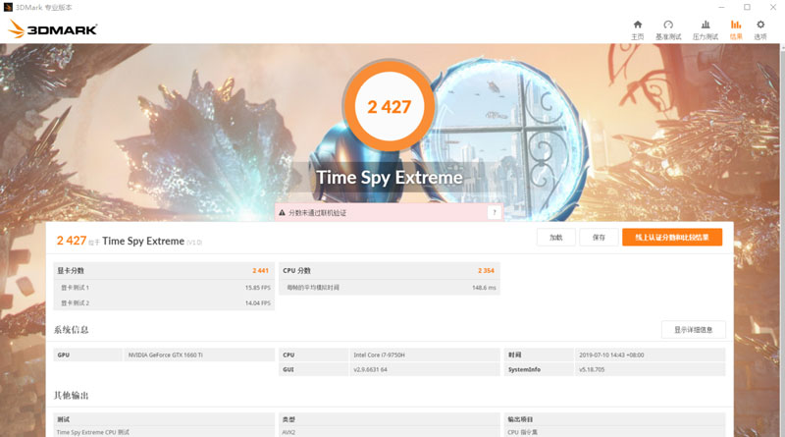Maximize the 3DMark window
The image size is (785, 437).
click(x=747, y=7)
